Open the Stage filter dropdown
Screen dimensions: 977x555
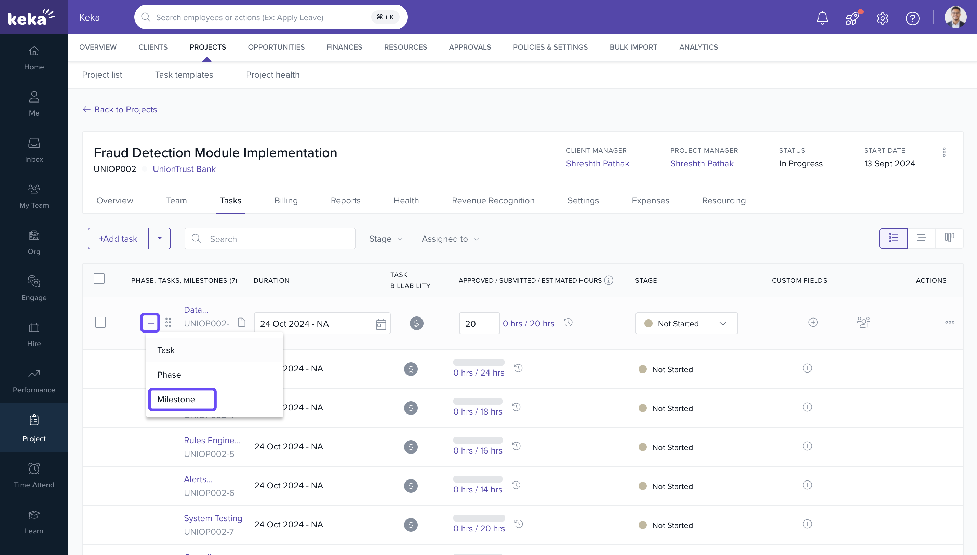385,239
